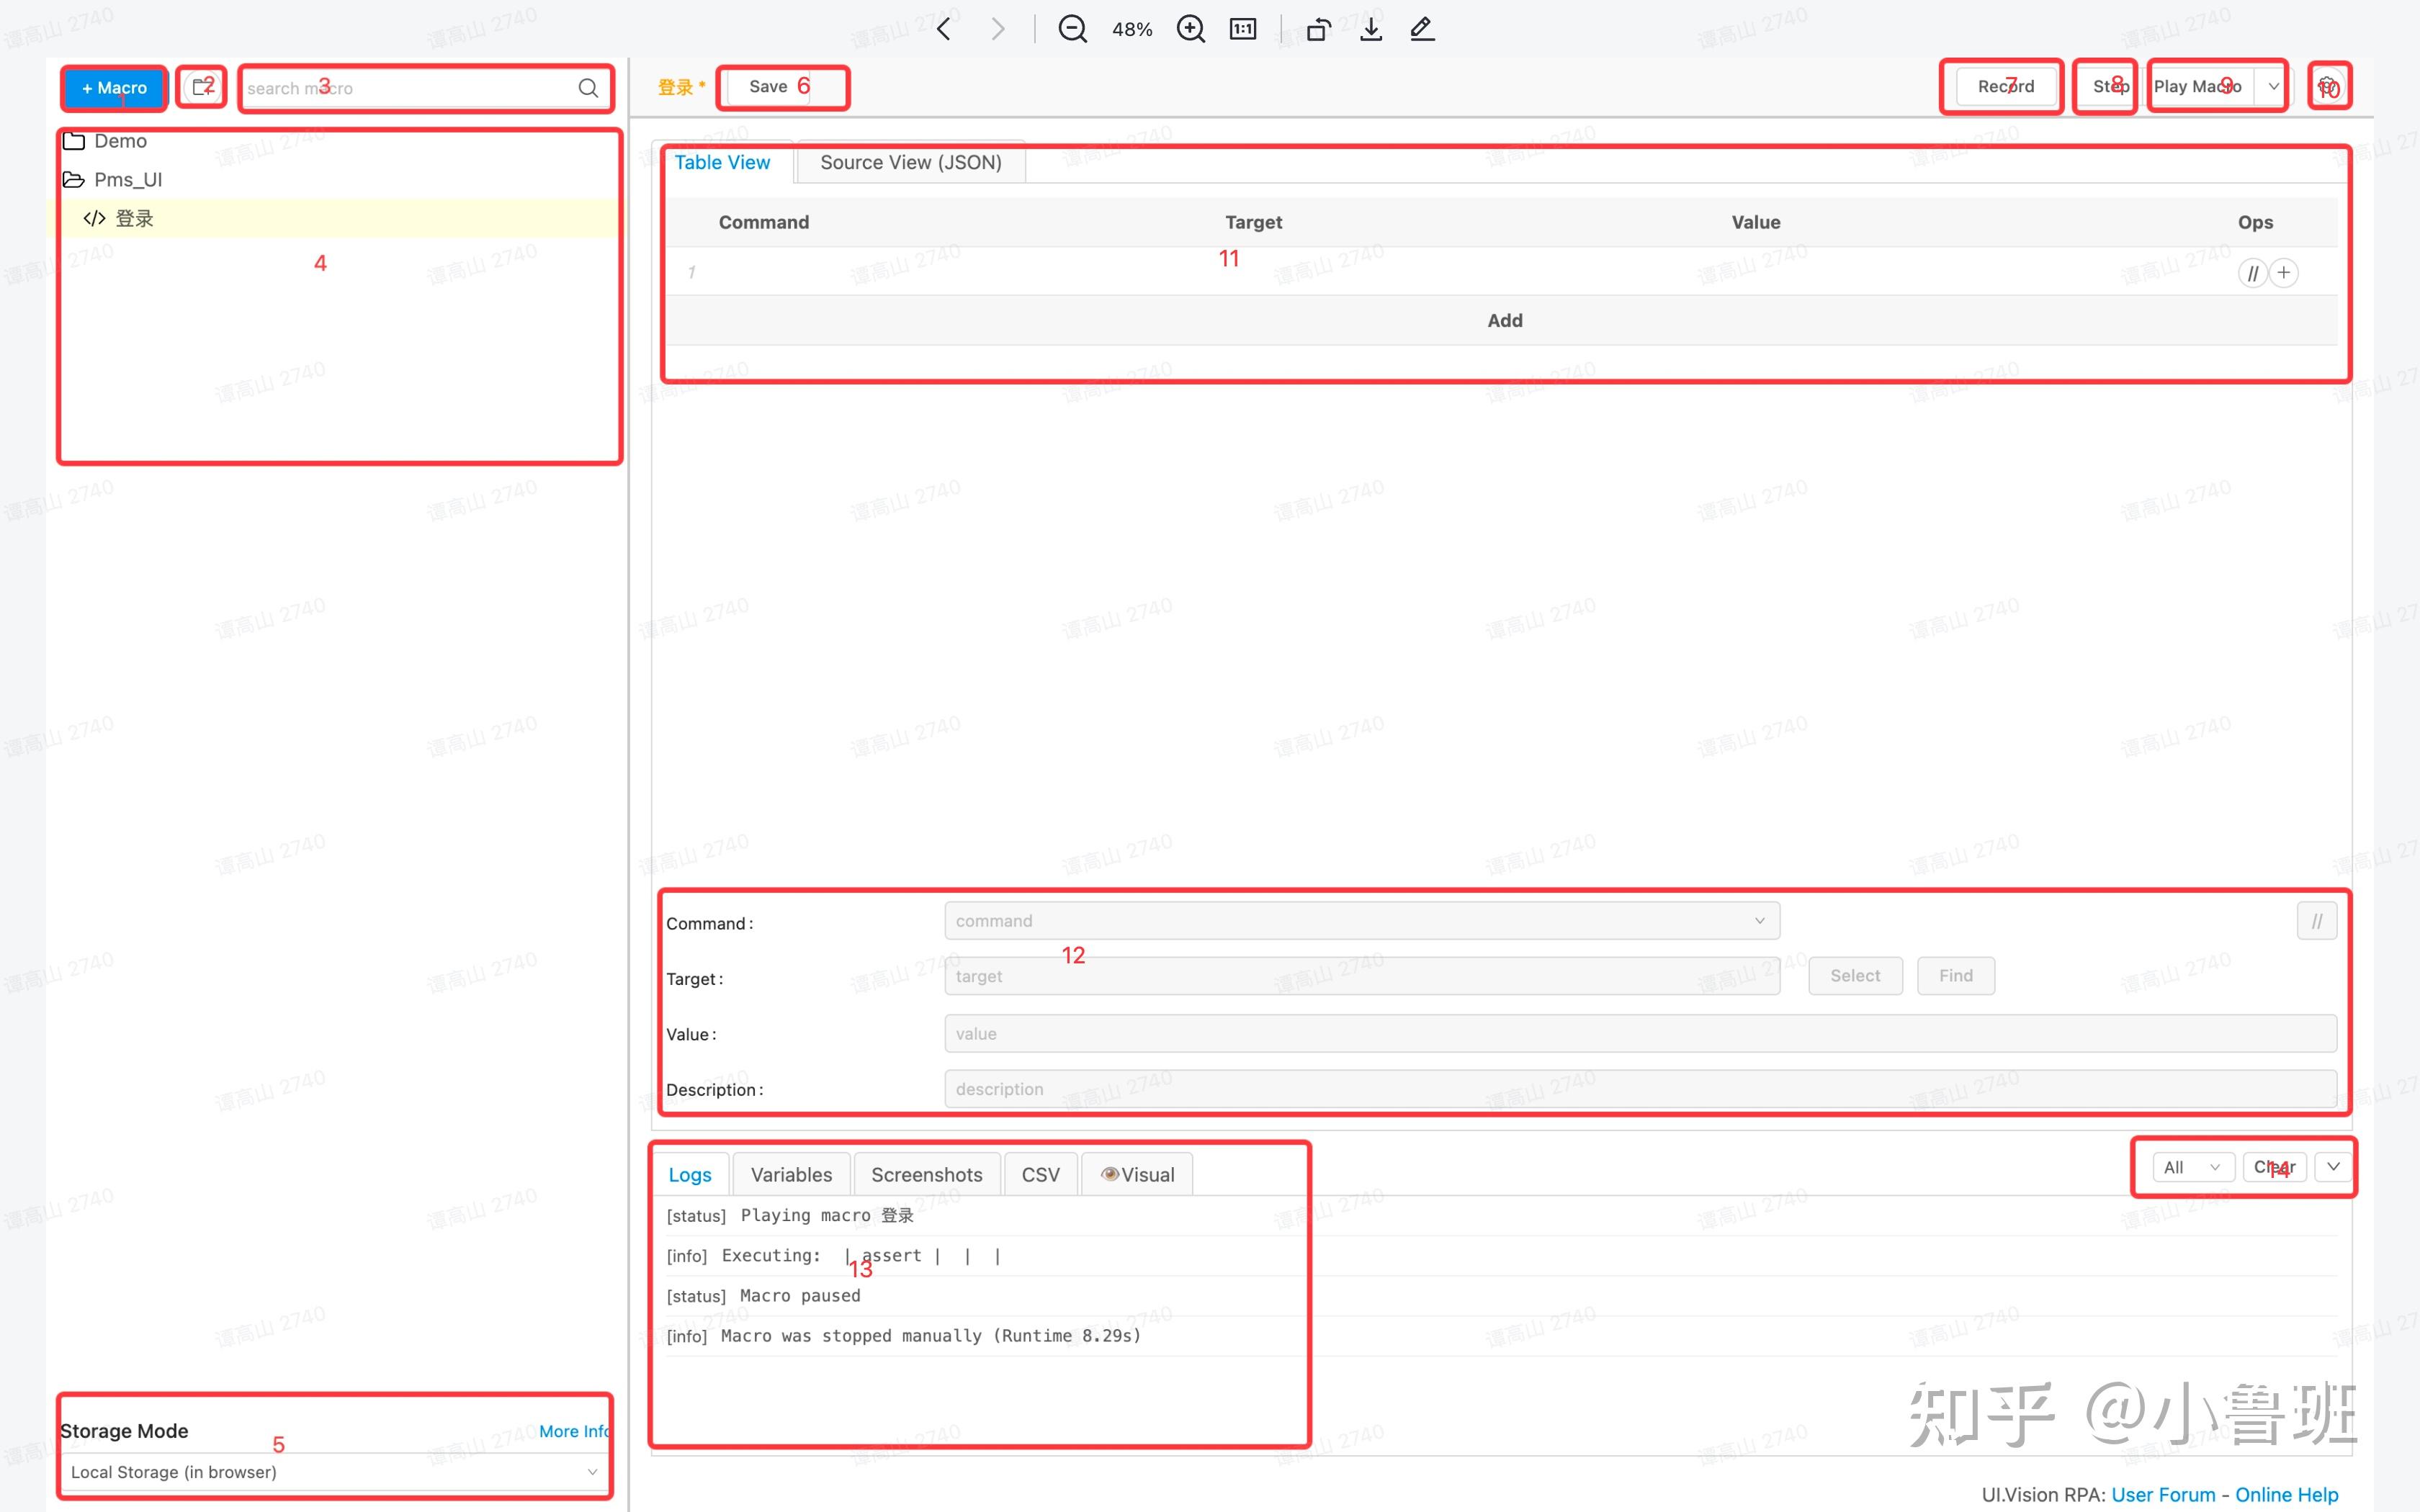Viewport: 2420px width, 1512px height.
Task: Click the rotate image icon
Action: pyautogui.click(x=1318, y=29)
